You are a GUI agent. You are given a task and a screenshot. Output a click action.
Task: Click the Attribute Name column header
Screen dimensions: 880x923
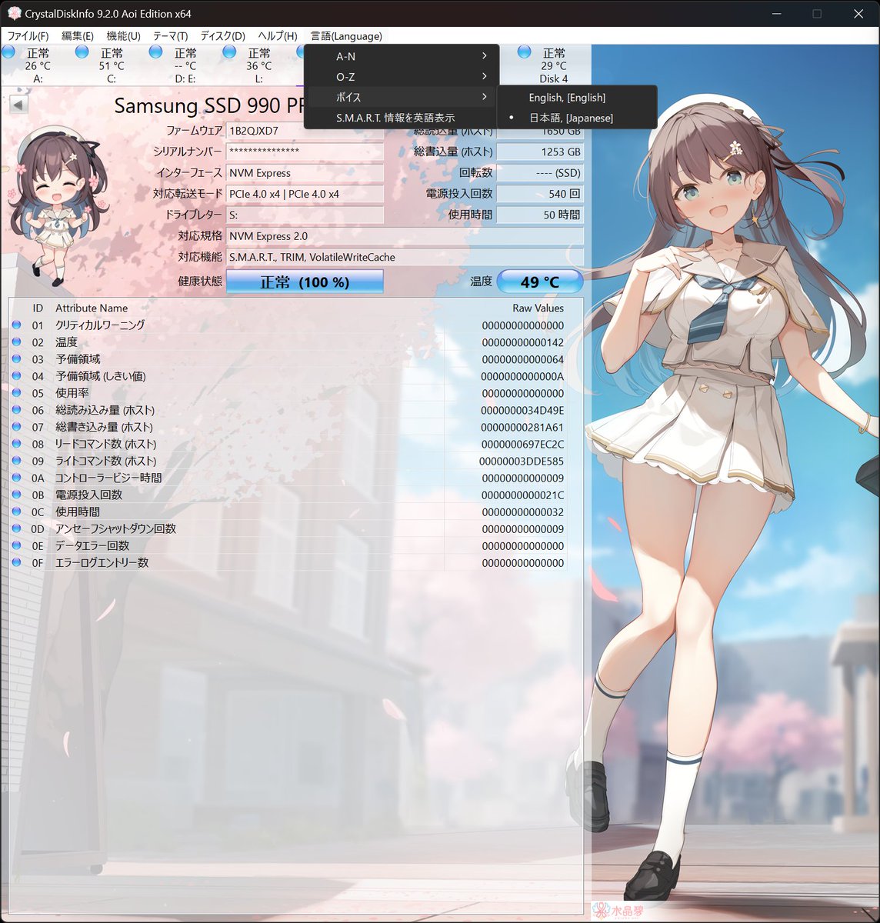(x=92, y=308)
